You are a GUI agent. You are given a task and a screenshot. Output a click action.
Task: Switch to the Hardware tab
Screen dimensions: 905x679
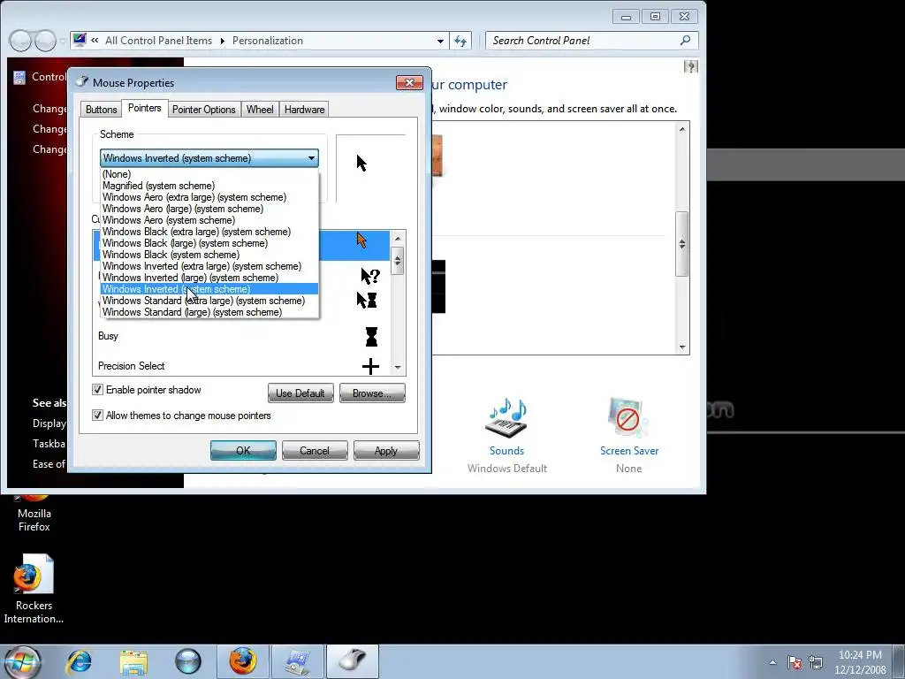point(304,109)
